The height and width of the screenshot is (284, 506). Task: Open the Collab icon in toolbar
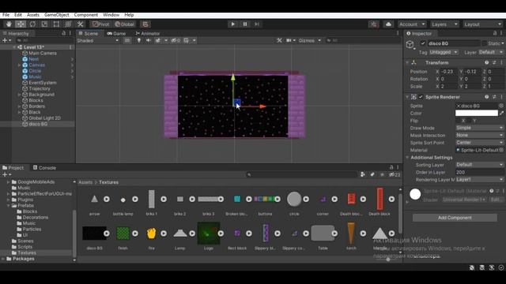click(374, 24)
